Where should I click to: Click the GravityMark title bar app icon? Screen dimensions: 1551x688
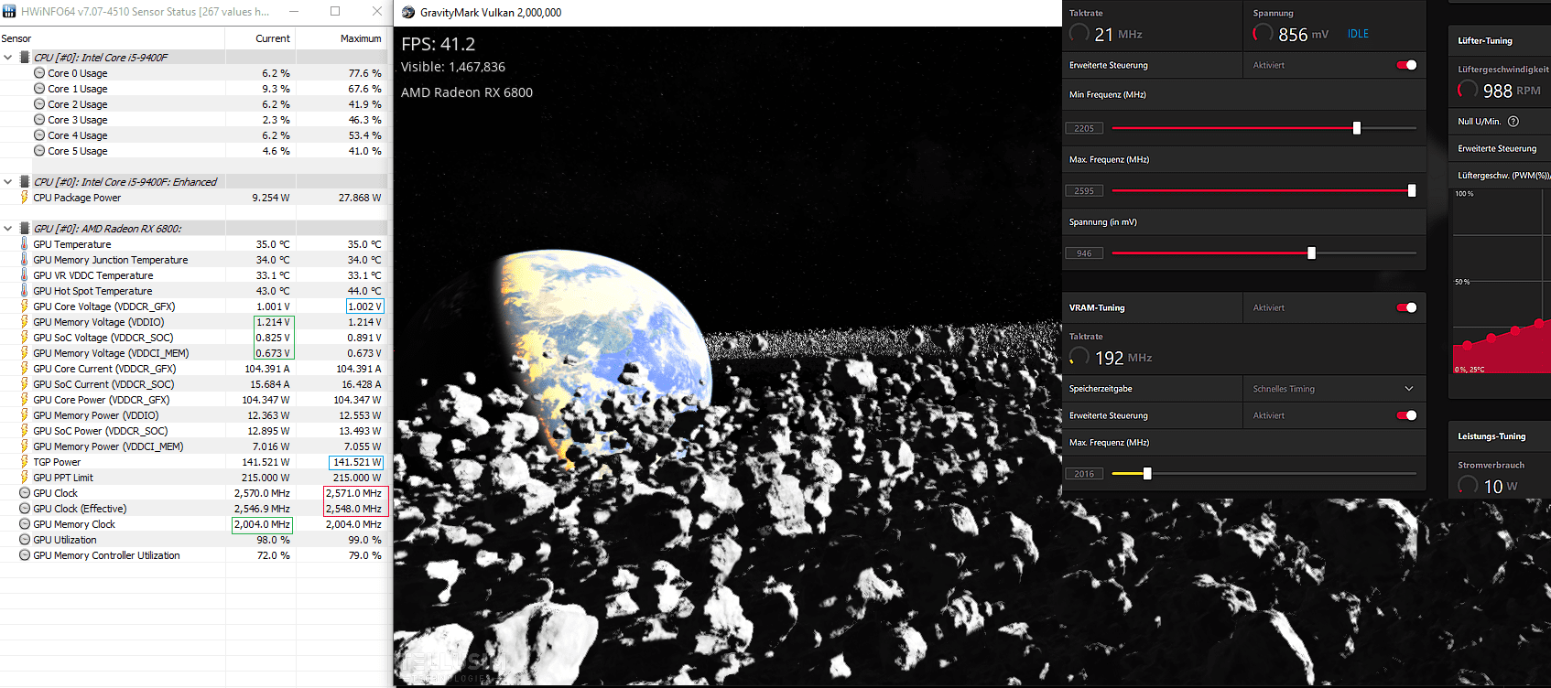[407, 12]
